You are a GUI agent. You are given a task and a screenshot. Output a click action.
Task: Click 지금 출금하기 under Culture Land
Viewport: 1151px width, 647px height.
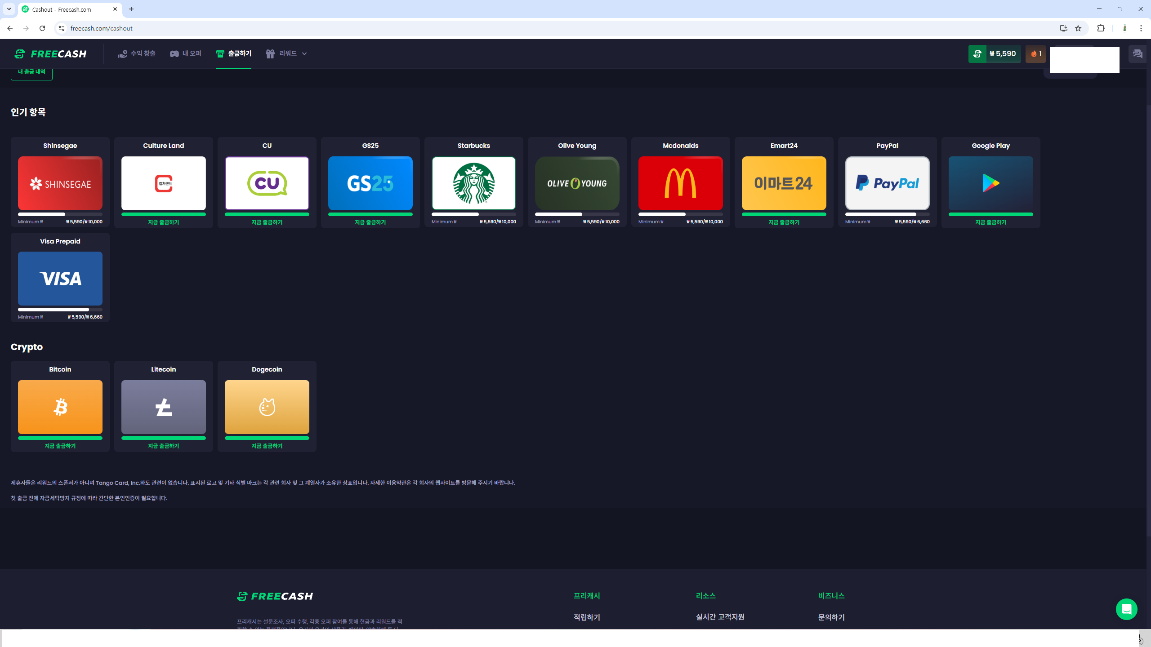163,222
